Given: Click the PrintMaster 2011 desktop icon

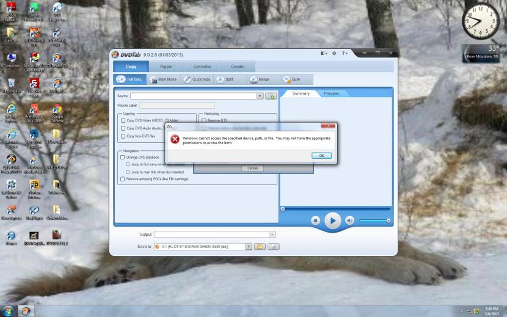Looking at the screenshot, I should point(34,113).
